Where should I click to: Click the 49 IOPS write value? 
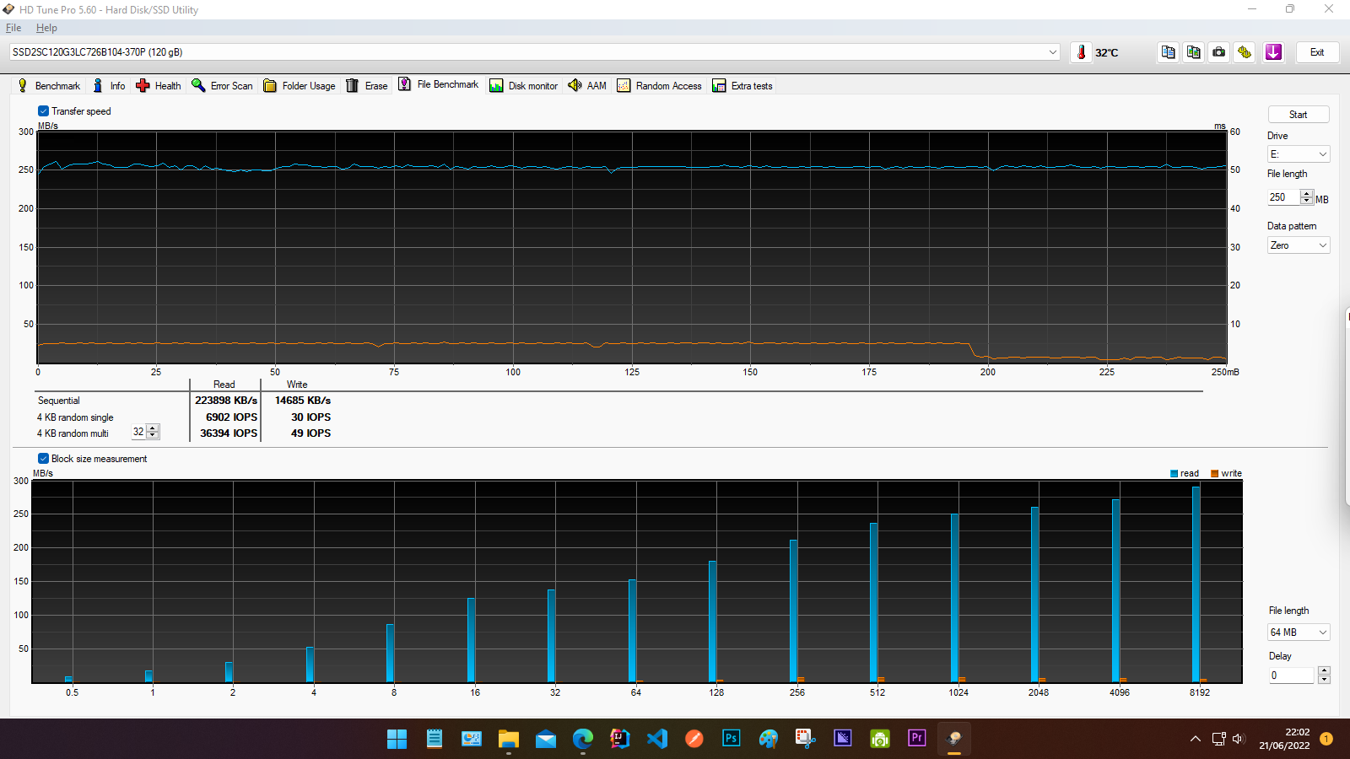click(x=310, y=433)
